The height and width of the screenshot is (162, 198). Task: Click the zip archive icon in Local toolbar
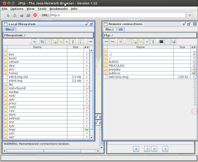(x=81, y=42)
